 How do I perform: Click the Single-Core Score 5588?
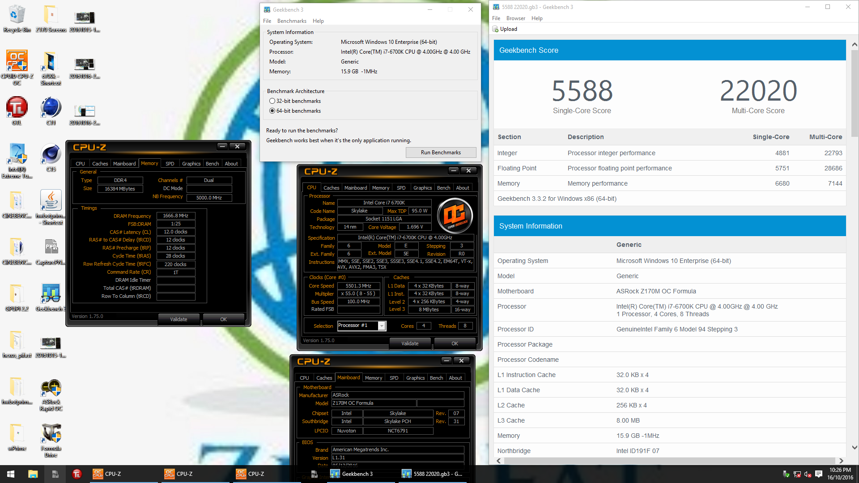pos(582,91)
